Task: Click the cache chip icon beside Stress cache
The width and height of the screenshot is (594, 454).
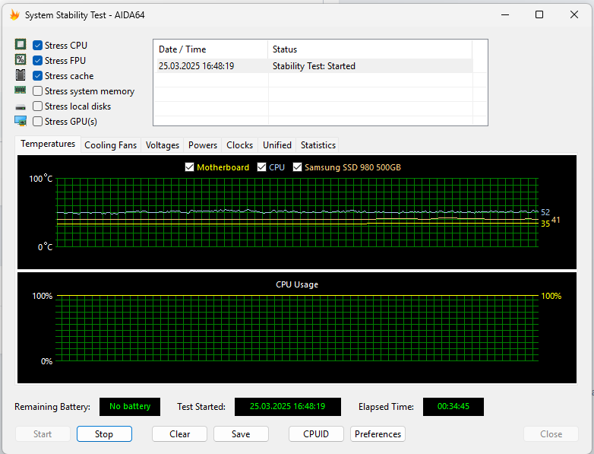Action: click(21, 76)
